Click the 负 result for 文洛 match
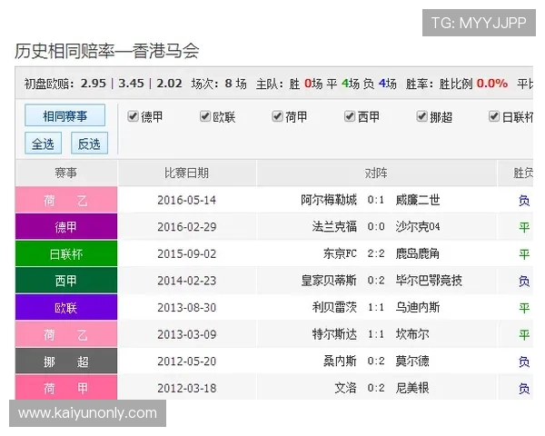The image size is (545, 436). 524,389
